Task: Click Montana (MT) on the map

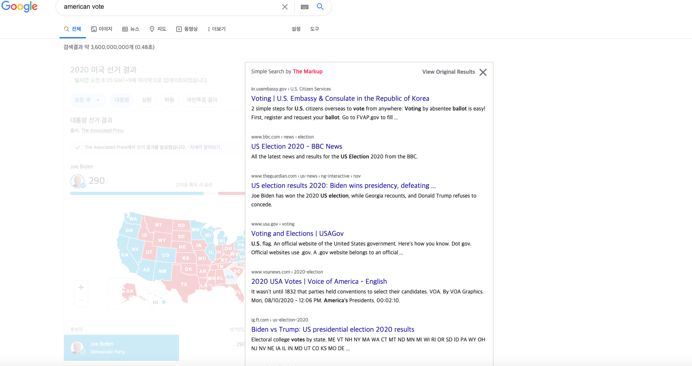Action: pyautogui.click(x=159, y=225)
